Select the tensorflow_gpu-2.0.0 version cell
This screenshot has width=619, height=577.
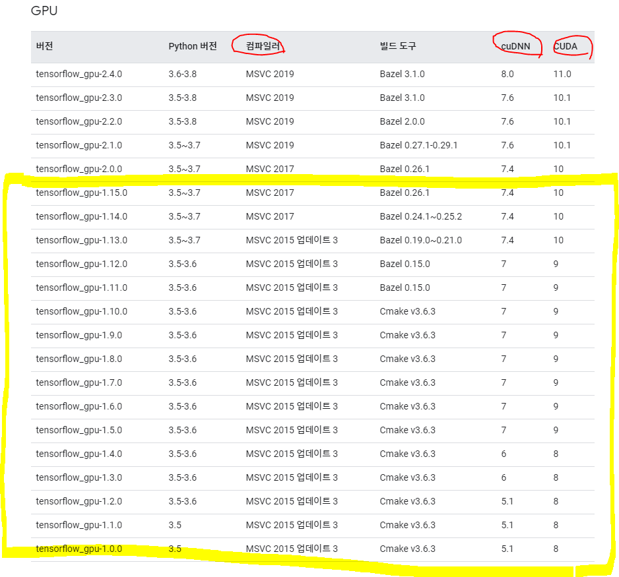tap(79, 169)
